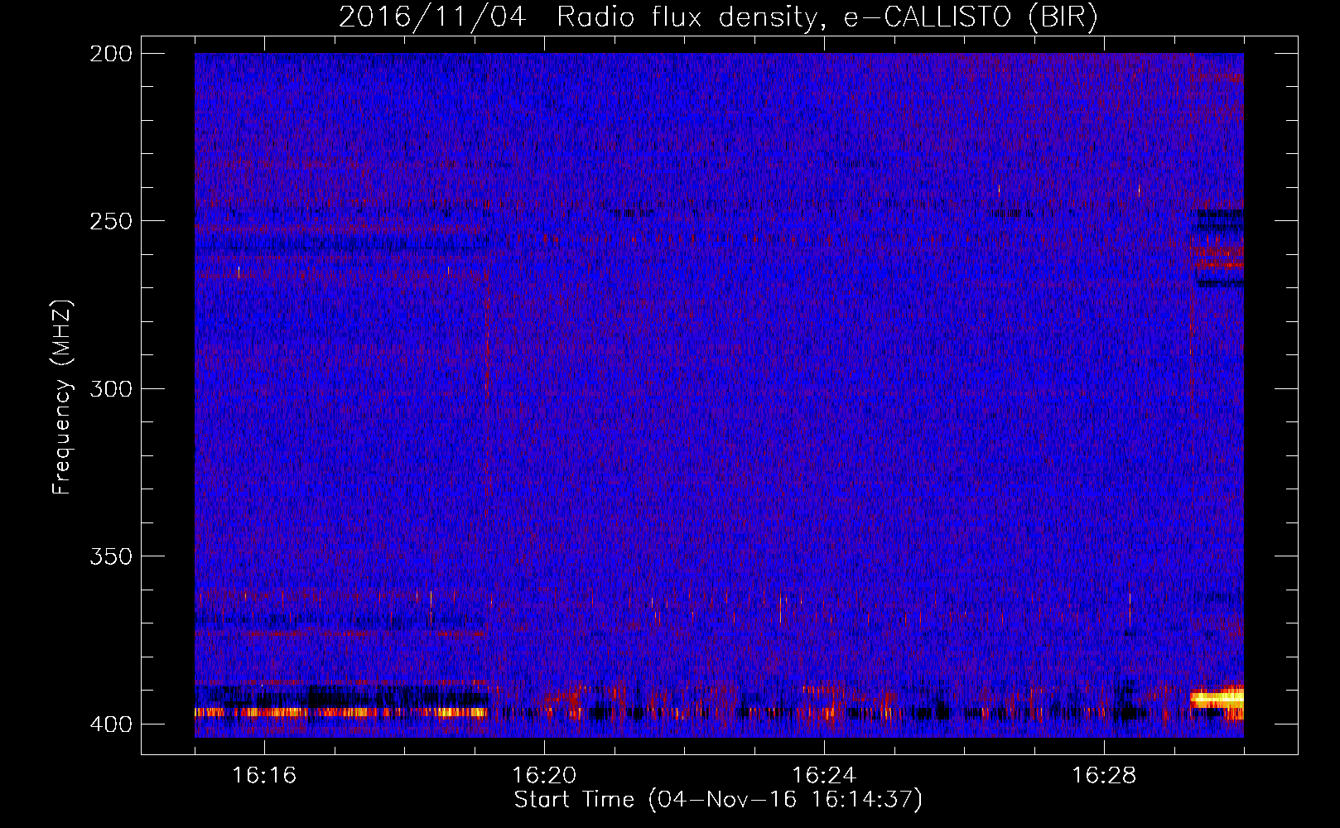Click the 'Start Time (04-Nov-16 16:14:37)' axis title
This screenshot has height=828, width=1340.
[718, 800]
